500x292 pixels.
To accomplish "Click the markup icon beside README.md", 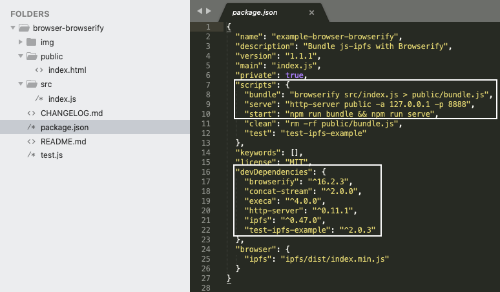I will pyautogui.click(x=31, y=142).
